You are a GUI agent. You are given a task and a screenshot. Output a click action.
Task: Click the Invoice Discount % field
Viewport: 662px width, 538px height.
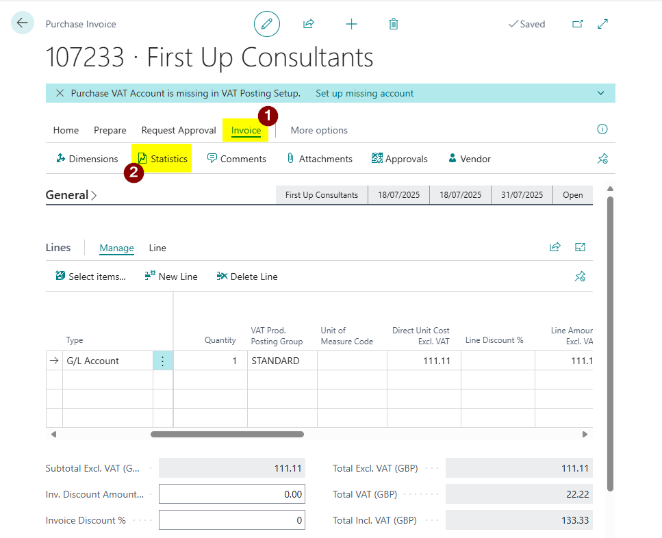pyautogui.click(x=231, y=520)
